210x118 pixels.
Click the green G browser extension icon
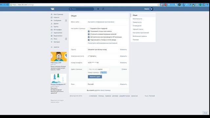[200, 5]
